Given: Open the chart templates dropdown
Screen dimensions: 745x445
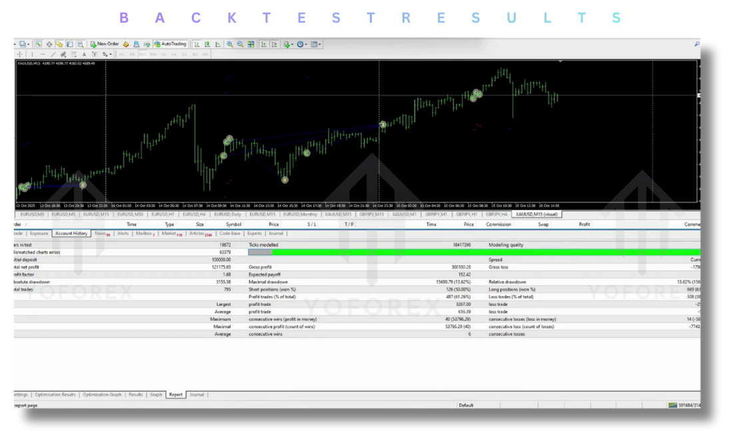Looking at the screenshot, I should (x=316, y=44).
